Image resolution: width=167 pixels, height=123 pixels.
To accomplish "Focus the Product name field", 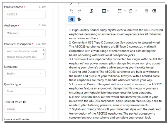I will [25, 15].
